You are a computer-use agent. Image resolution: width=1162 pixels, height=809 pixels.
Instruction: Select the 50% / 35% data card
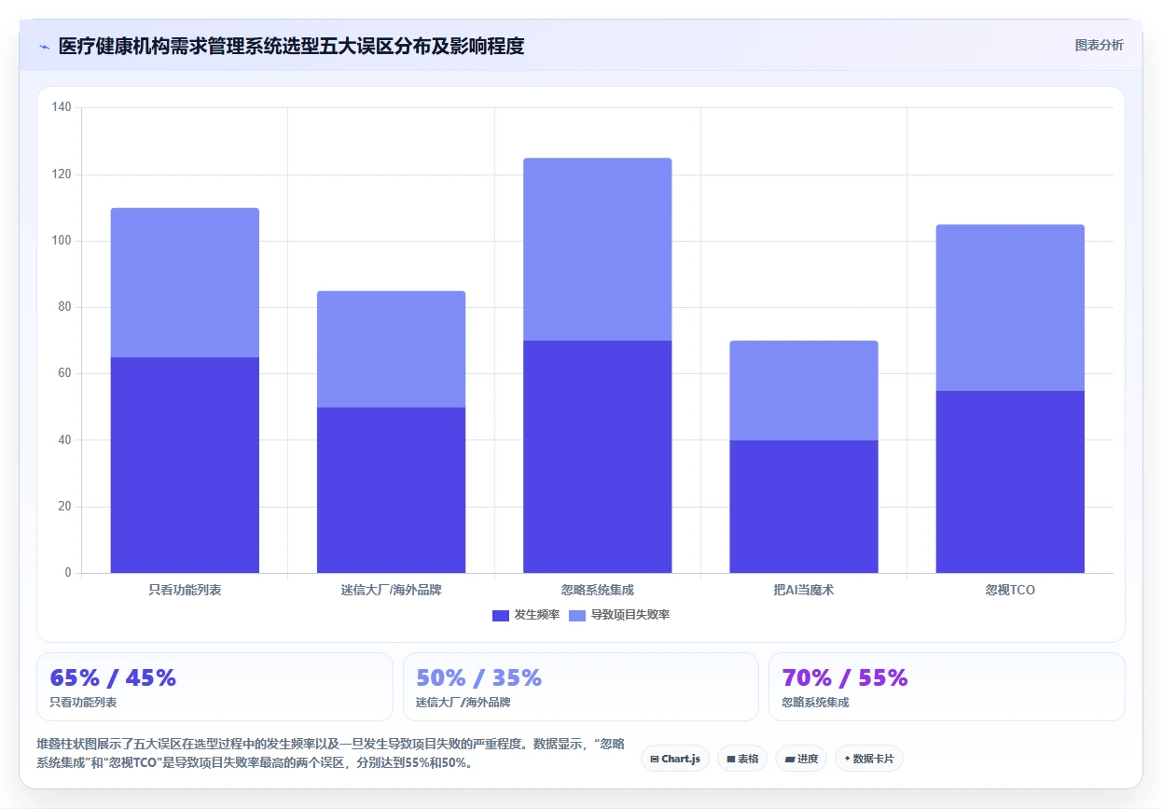581,687
